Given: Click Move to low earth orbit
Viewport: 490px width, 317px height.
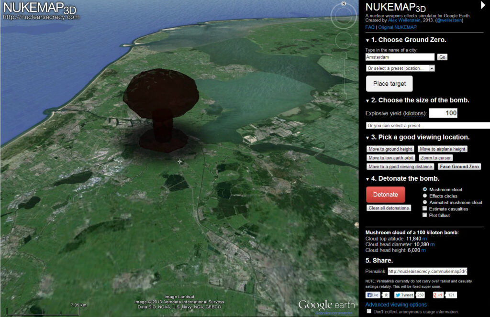Looking at the screenshot, I should pos(390,158).
